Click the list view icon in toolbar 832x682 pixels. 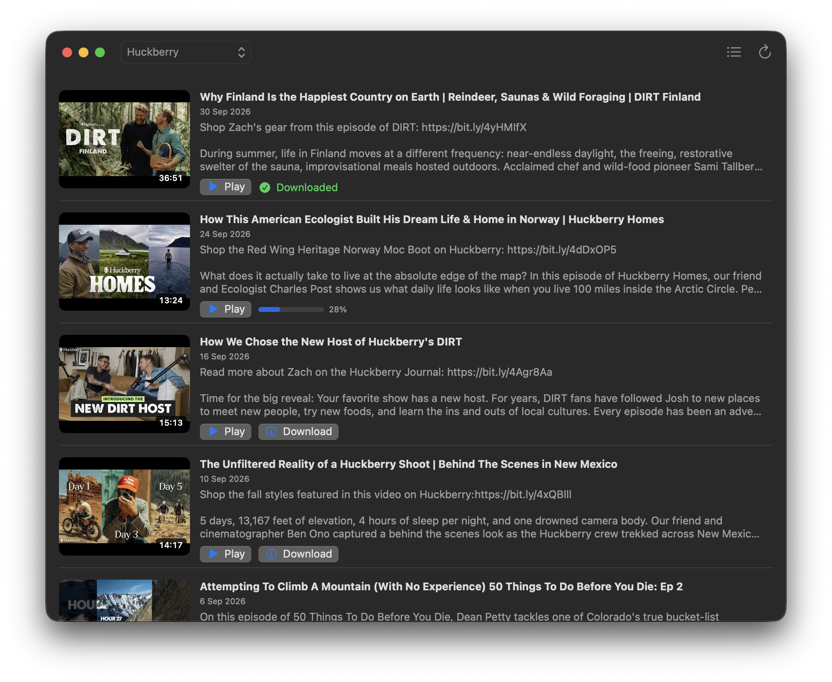click(734, 52)
